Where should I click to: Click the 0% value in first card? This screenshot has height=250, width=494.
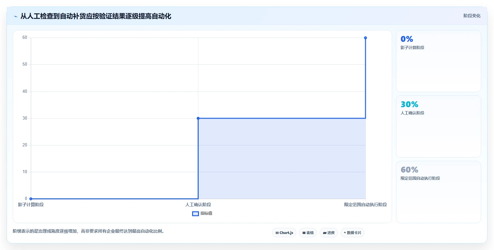(407, 39)
